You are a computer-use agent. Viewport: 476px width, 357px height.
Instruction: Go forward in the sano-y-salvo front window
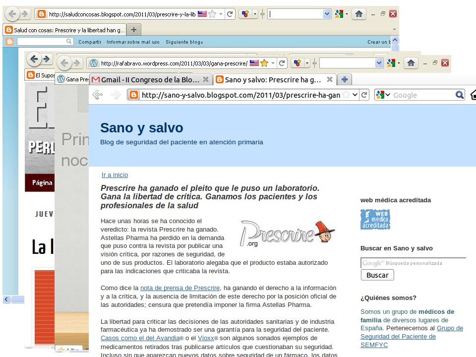[x=116, y=95]
